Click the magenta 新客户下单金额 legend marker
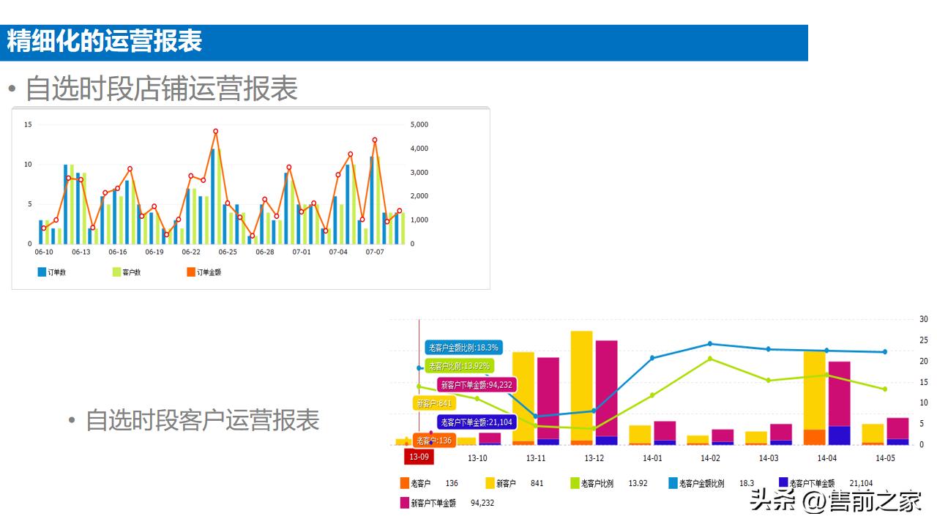This screenshot has height=527, width=937. click(403, 504)
